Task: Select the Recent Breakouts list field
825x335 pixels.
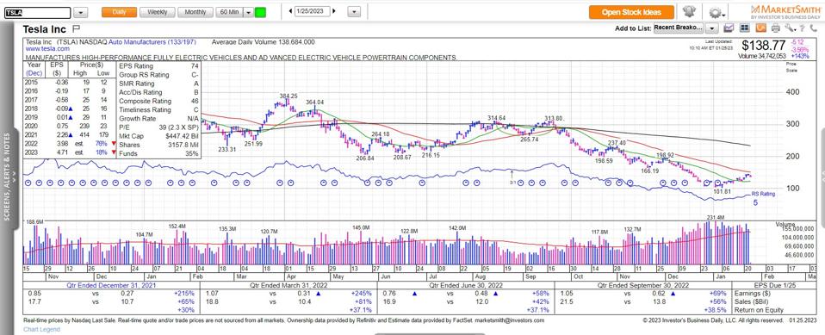Action: point(679,28)
